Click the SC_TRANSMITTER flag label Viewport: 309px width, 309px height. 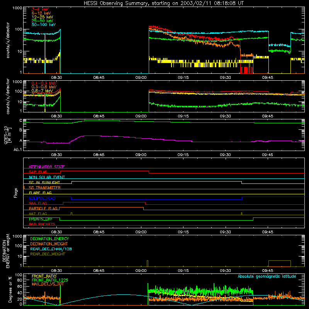pyautogui.click(x=45, y=188)
